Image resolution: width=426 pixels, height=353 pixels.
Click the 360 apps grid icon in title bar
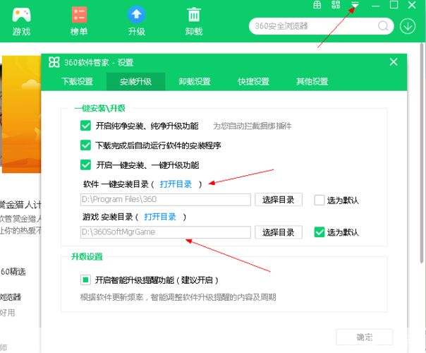point(336,5)
